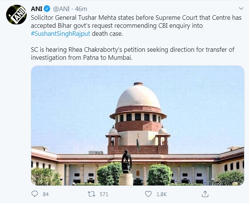
Task: Retweet using the retweet arrows icon
Action: (x=91, y=194)
